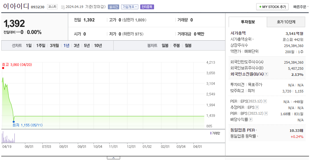Click the 최고 3,860 (04/20) chart label
The height and width of the screenshot is (160, 310).
pyautogui.click(x=17, y=65)
